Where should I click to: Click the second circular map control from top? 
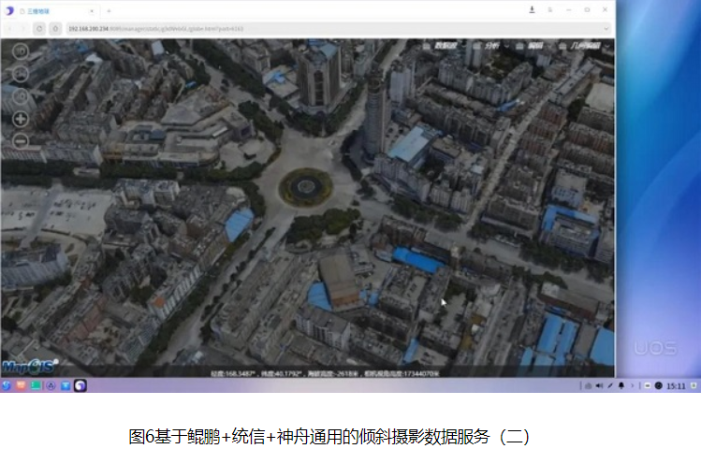click(x=20, y=73)
